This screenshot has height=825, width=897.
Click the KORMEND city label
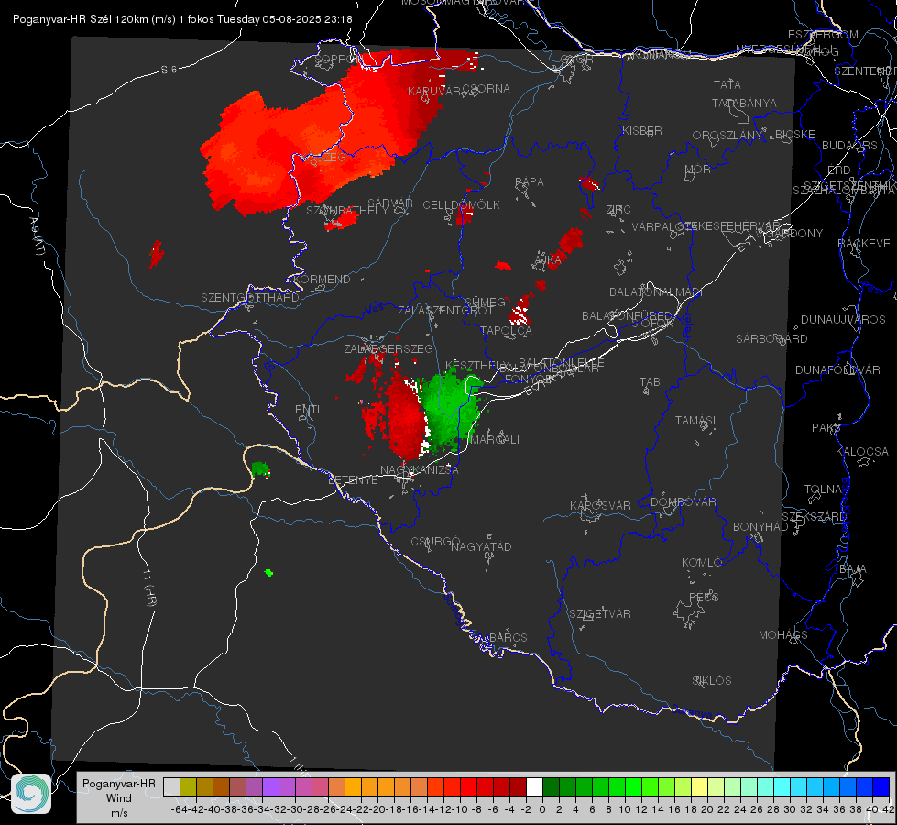(x=320, y=279)
